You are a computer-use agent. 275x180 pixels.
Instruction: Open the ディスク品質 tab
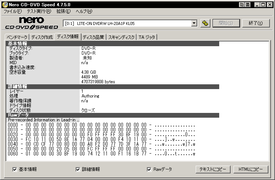(94, 37)
